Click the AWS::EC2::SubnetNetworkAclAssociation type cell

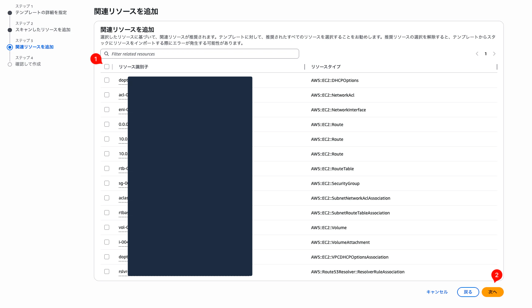(x=351, y=198)
